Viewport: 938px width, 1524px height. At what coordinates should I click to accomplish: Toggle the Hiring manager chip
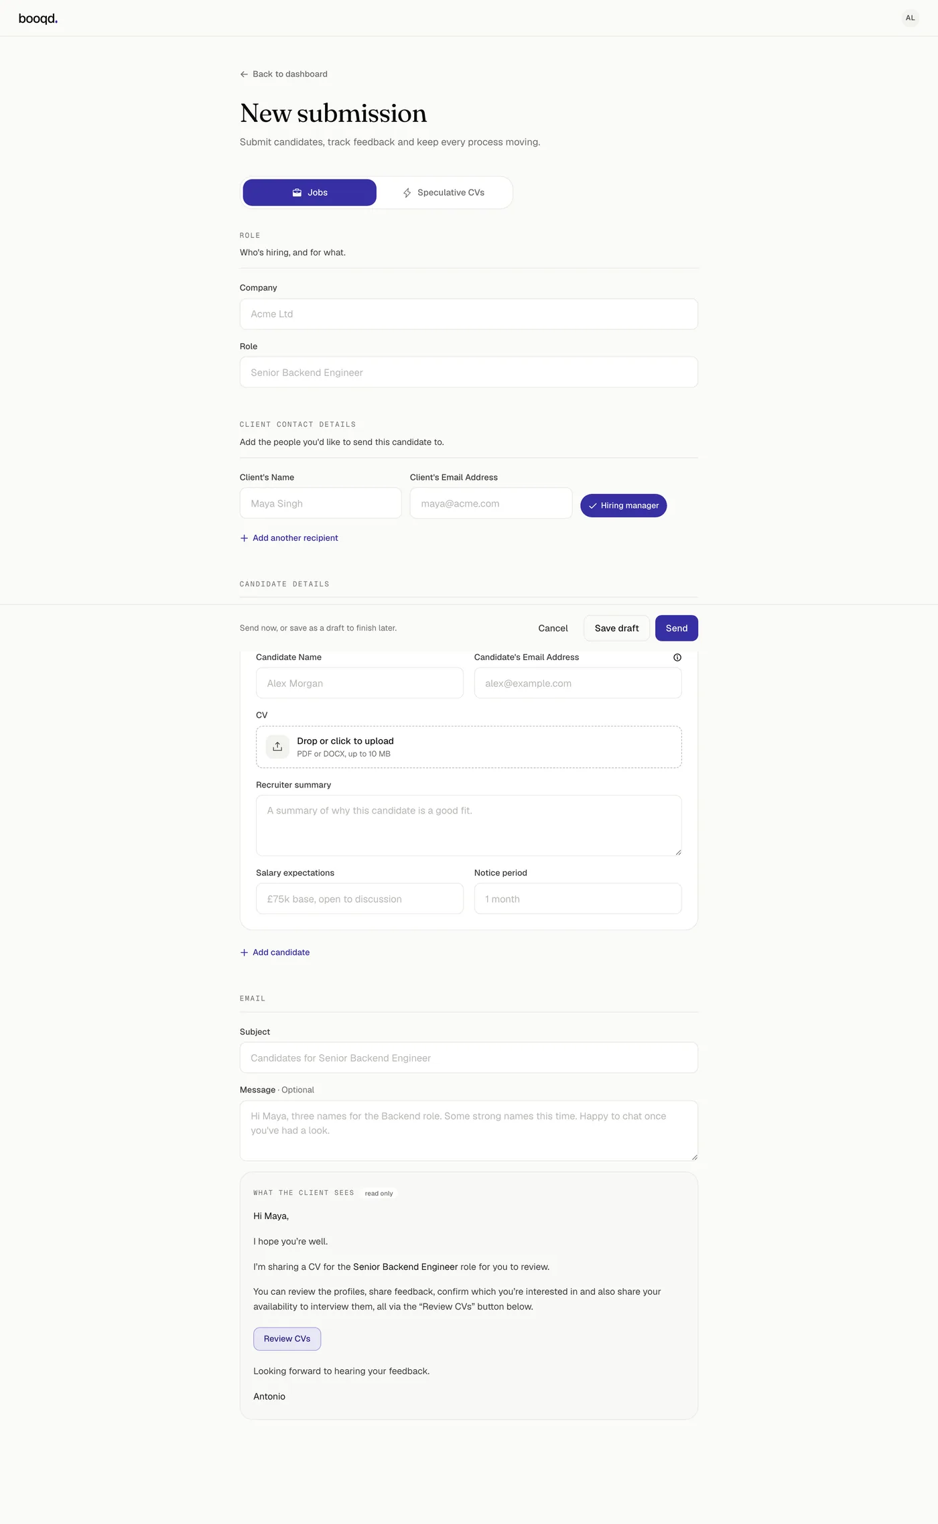coord(623,505)
